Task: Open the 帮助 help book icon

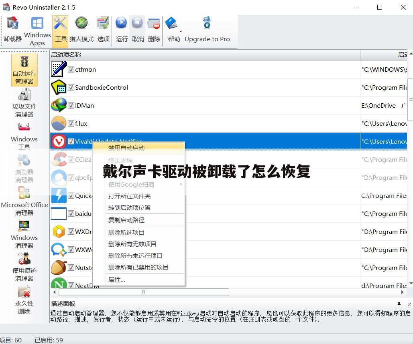Action: [x=172, y=23]
